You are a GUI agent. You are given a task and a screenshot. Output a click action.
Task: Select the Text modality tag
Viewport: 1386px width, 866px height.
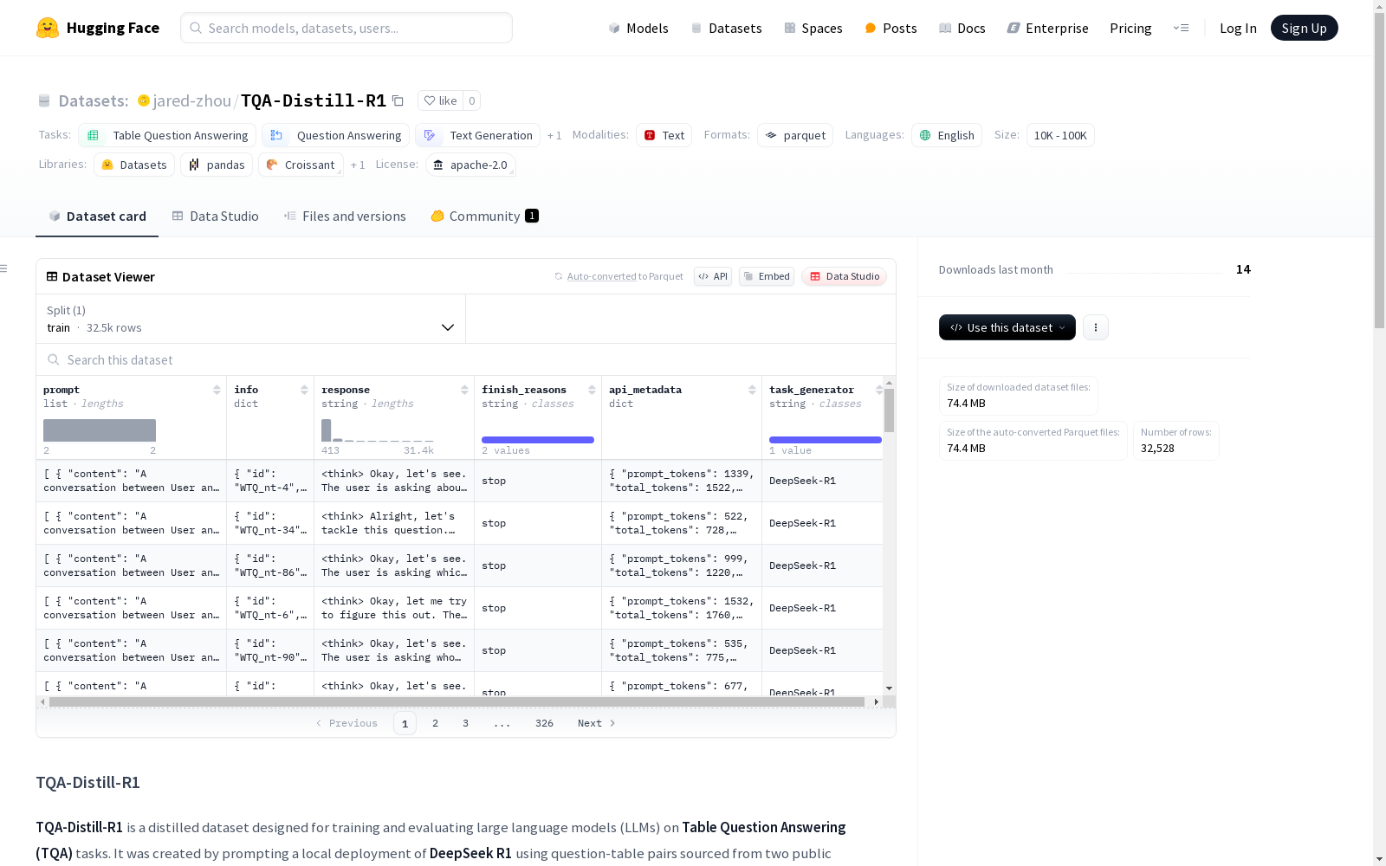click(x=664, y=135)
